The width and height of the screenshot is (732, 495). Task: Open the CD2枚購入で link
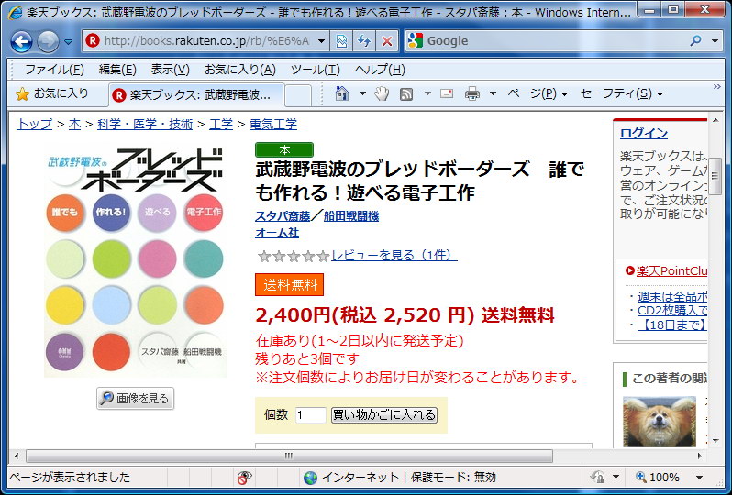click(672, 311)
